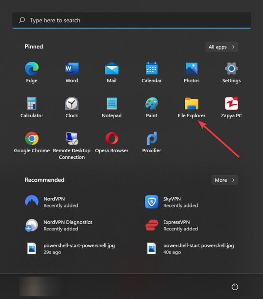263x299 pixels.
Task: Launch Google Chrome
Action: click(x=32, y=142)
